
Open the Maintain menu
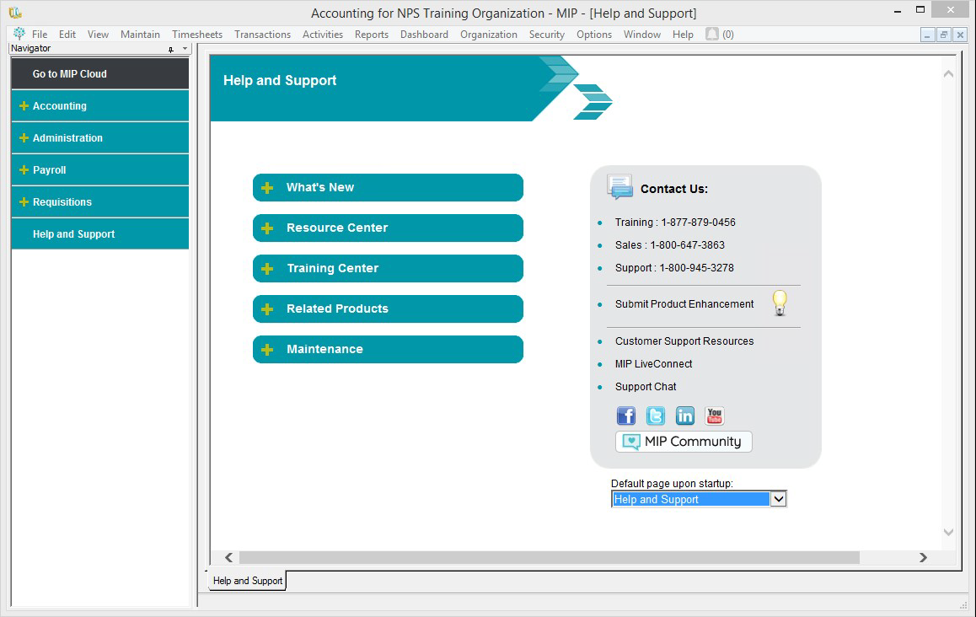point(140,35)
